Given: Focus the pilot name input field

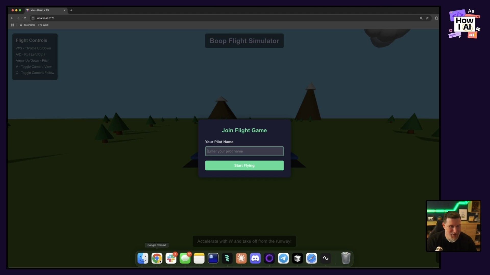Looking at the screenshot, I should click(244, 151).
